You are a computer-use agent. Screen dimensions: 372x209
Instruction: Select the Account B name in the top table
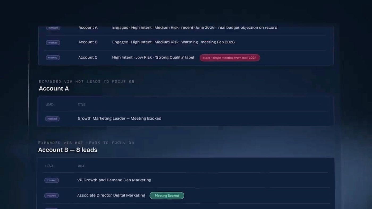[x=88, y=42]
